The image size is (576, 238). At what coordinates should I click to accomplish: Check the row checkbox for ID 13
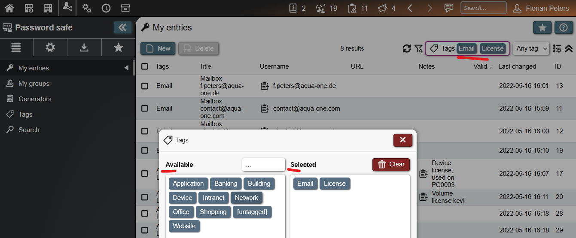(x=145, y=86)
